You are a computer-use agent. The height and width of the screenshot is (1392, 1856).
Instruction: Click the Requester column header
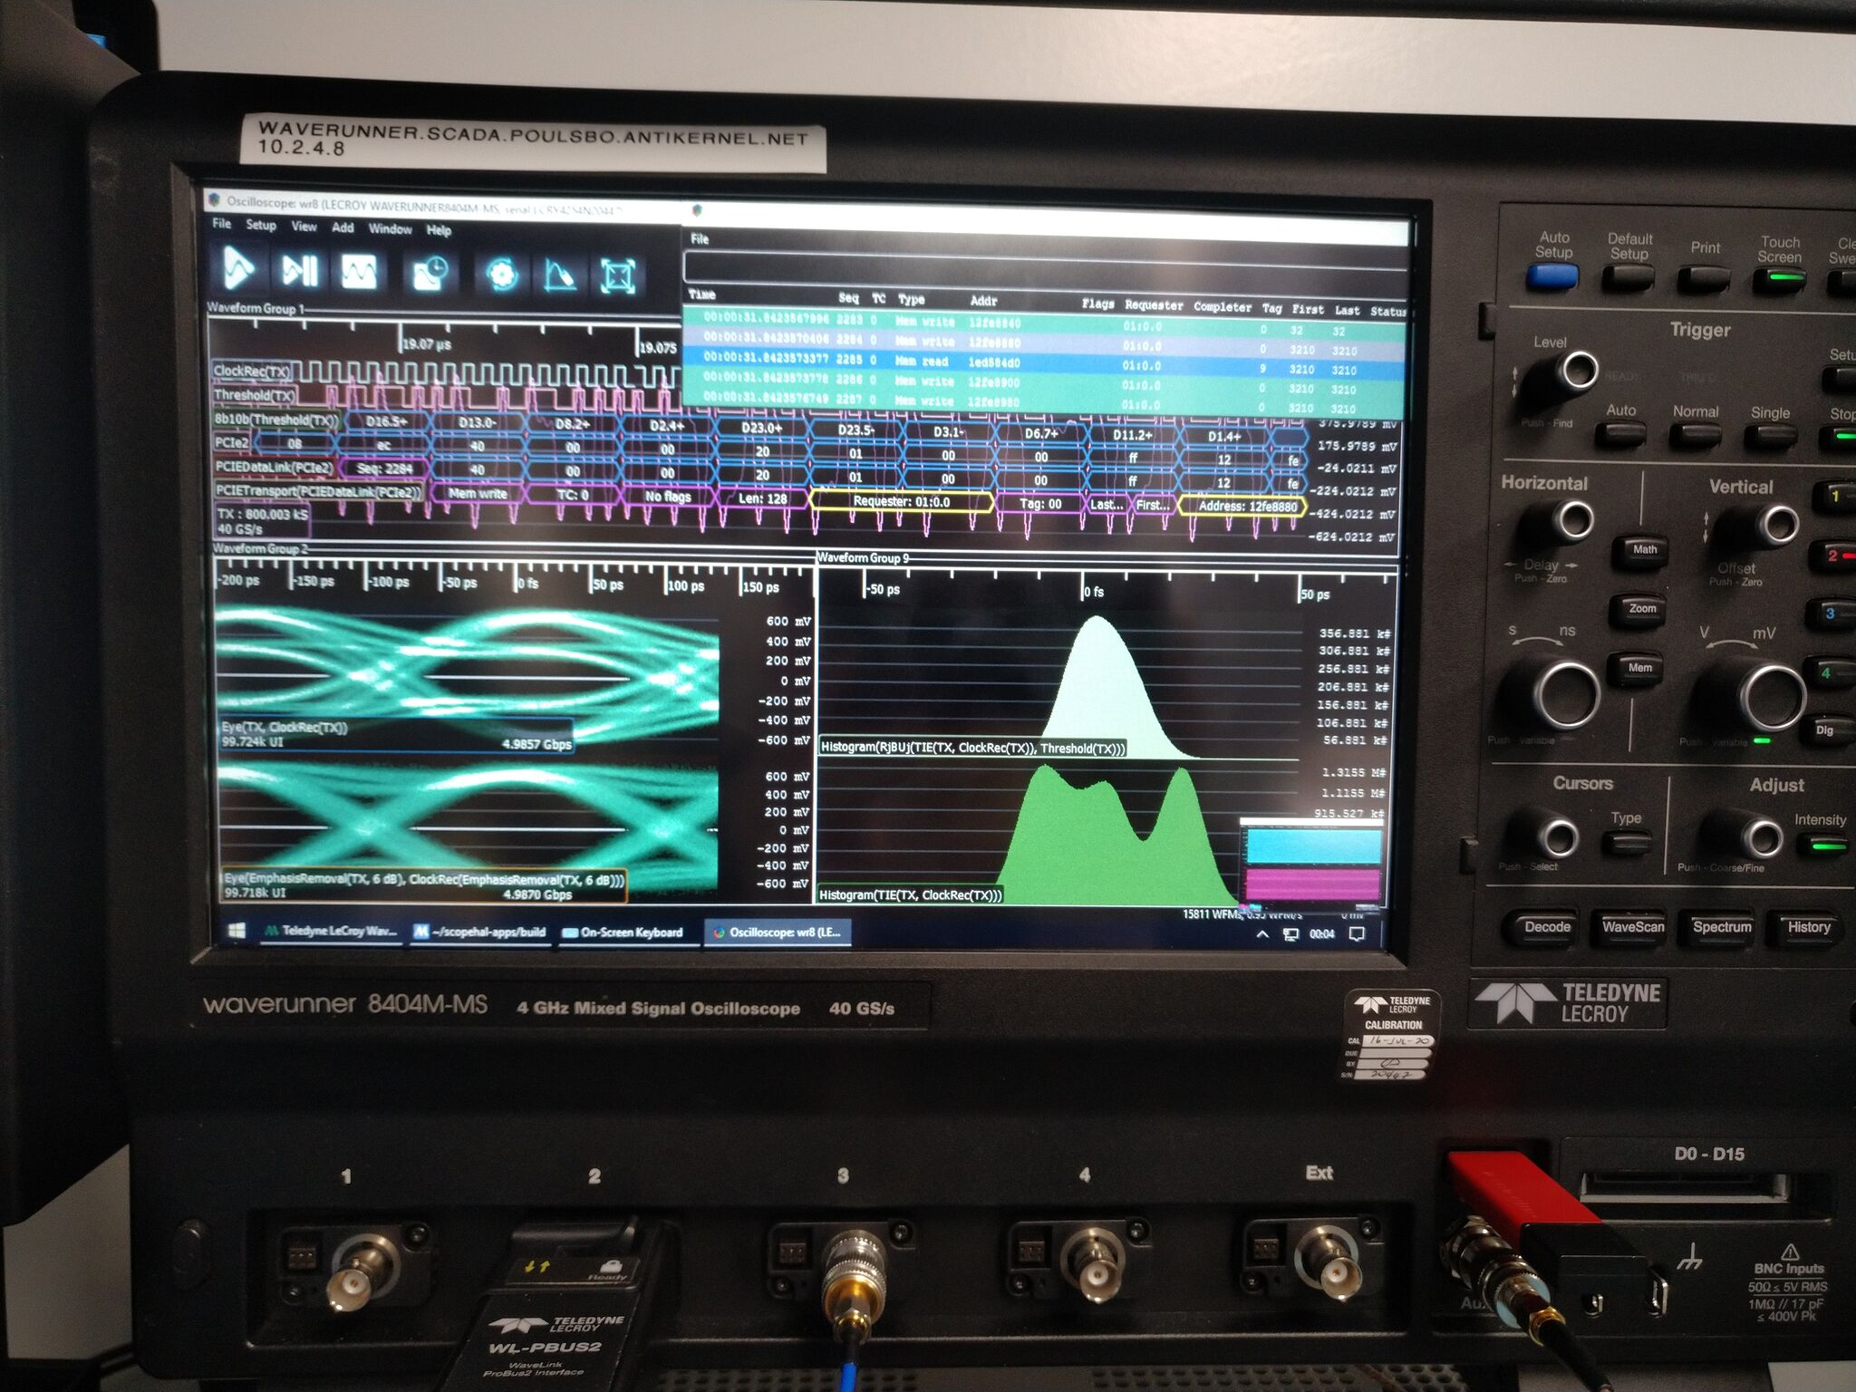coord(1154,304)
